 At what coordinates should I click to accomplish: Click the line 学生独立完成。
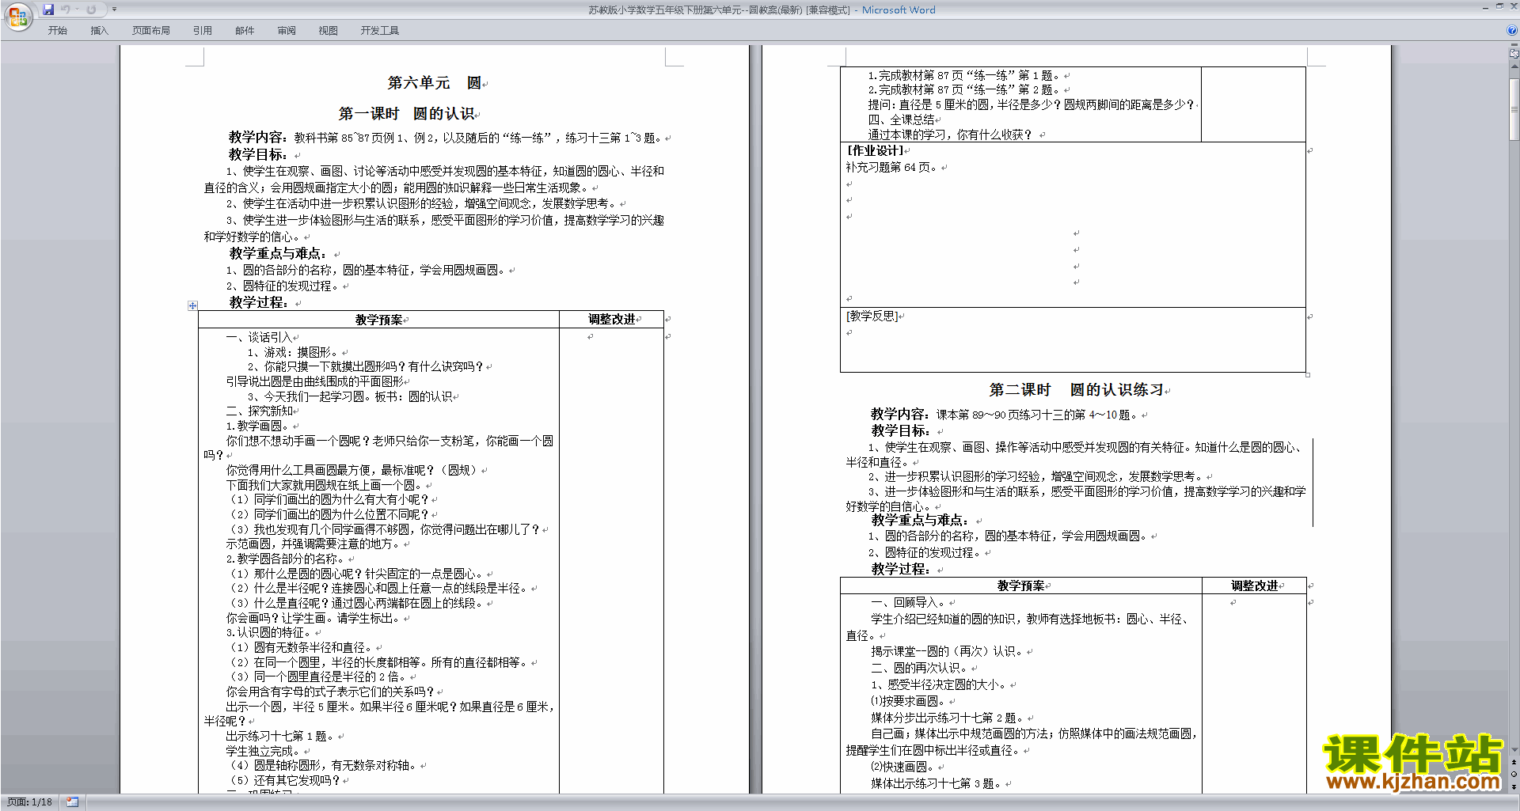(264, 752)
